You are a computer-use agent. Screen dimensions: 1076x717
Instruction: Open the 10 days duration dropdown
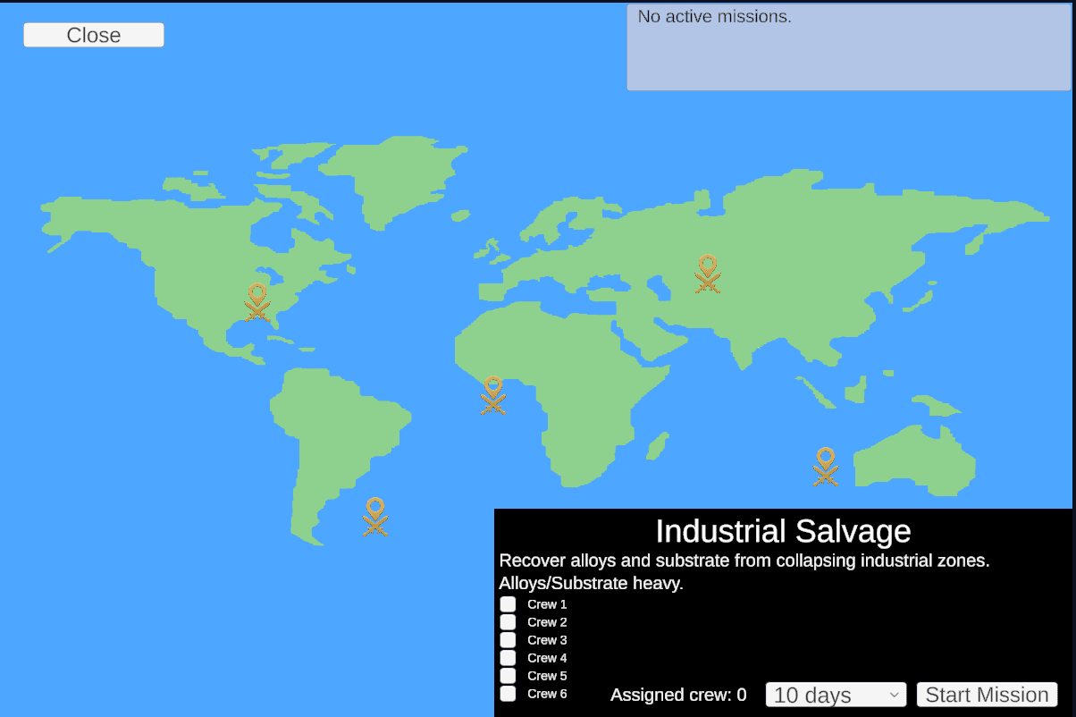tap(836, 695)
